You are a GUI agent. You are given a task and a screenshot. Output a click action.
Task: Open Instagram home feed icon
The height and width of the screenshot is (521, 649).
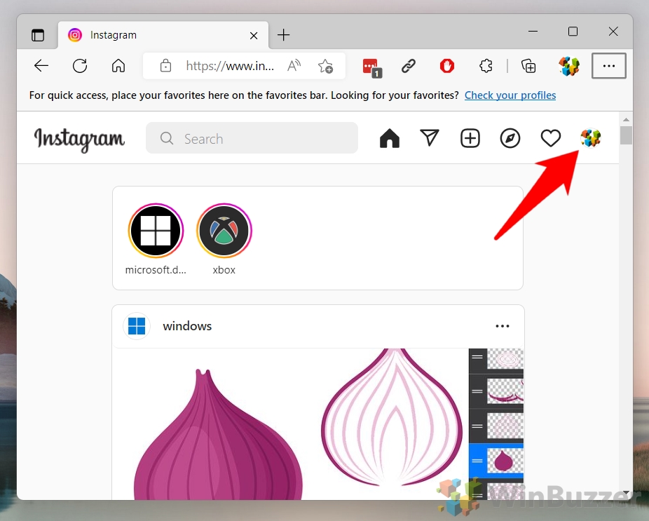click(x=390, y=138)
